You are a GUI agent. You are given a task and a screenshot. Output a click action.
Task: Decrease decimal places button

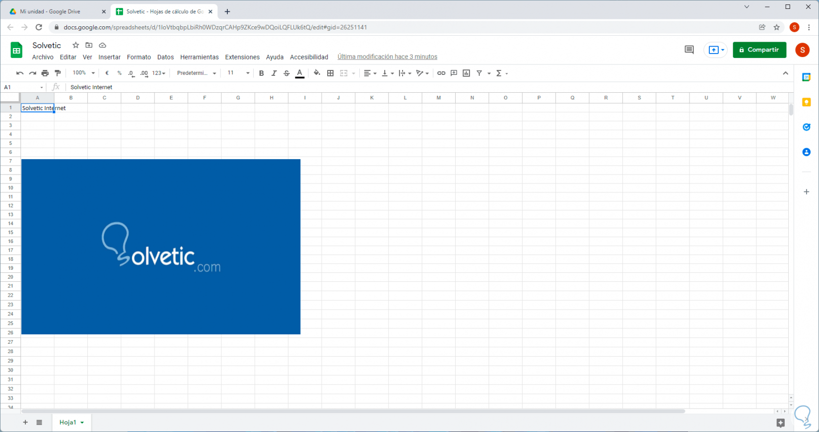[x=132, y=73]
